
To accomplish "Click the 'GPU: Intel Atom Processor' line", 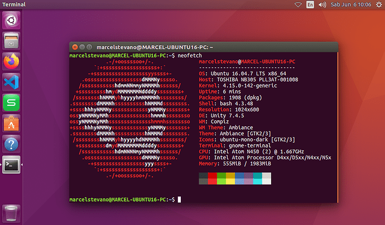I will [x=265, y=158].
